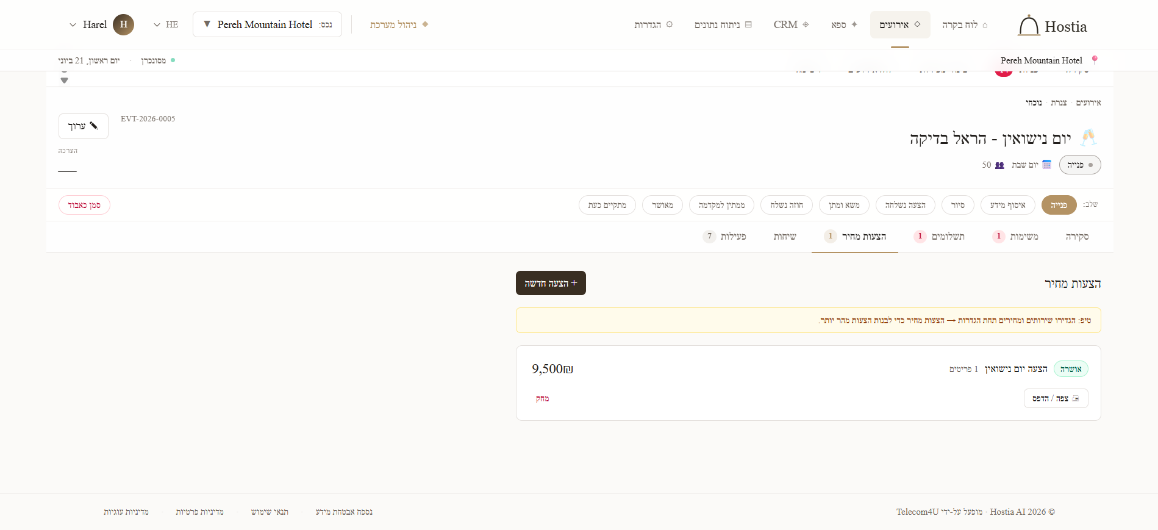
Task: Click the guests people icon beside 50
Action: (999, 165)
